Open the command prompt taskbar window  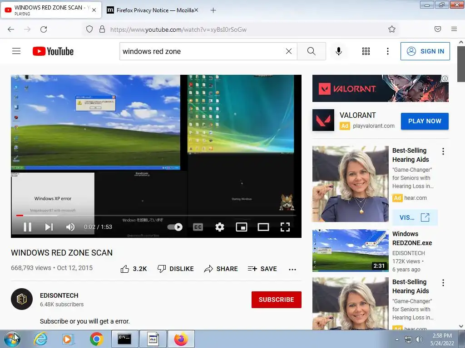tap(124, 339)
